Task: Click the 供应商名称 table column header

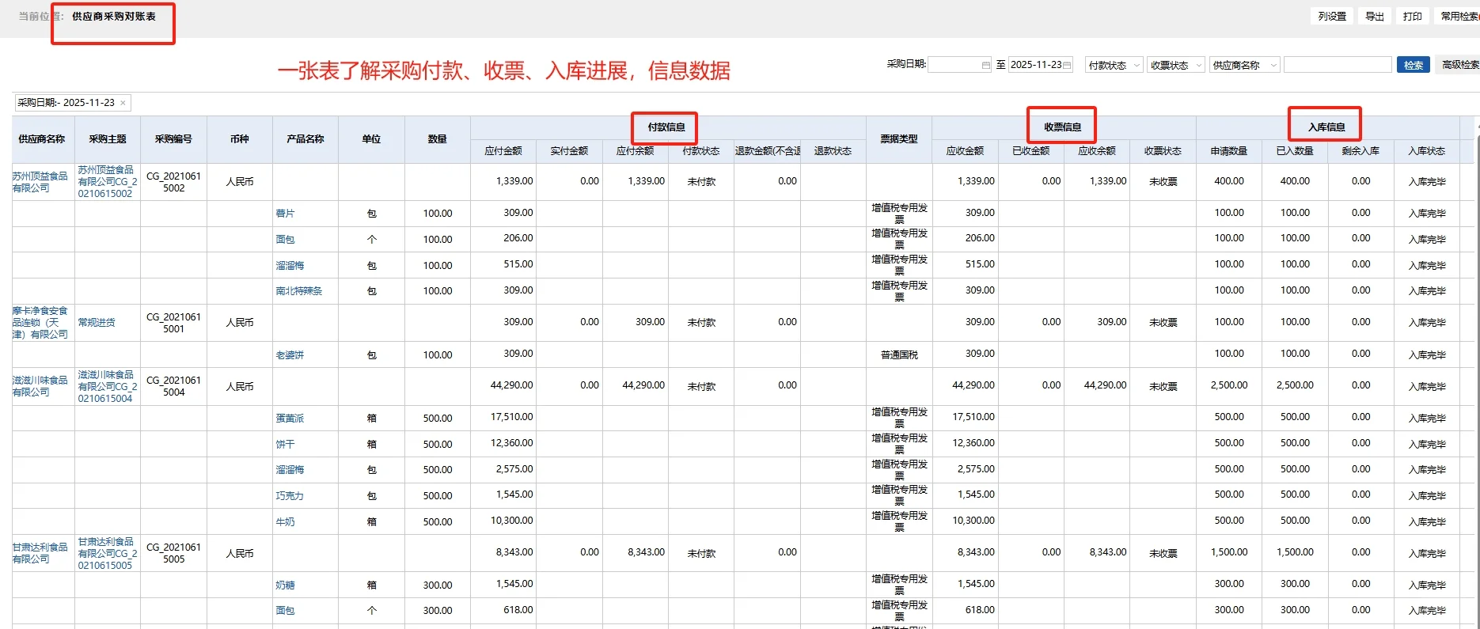Action: click(42, 139)
